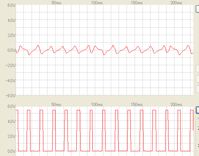Click the 200ms label on lower graph

176,105
